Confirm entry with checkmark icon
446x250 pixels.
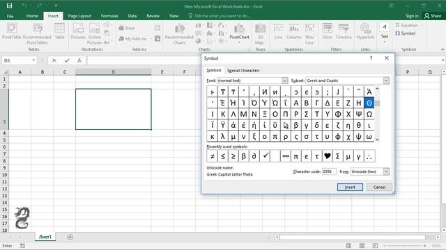[x=67, y=60]
